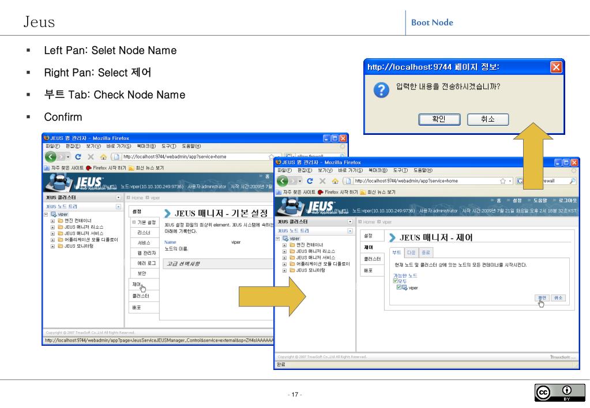This screenshot has width=590, height=408.
Task: Expand JEUS 모니터링 in 기본 설정 window tree
Action: [52, 246]
